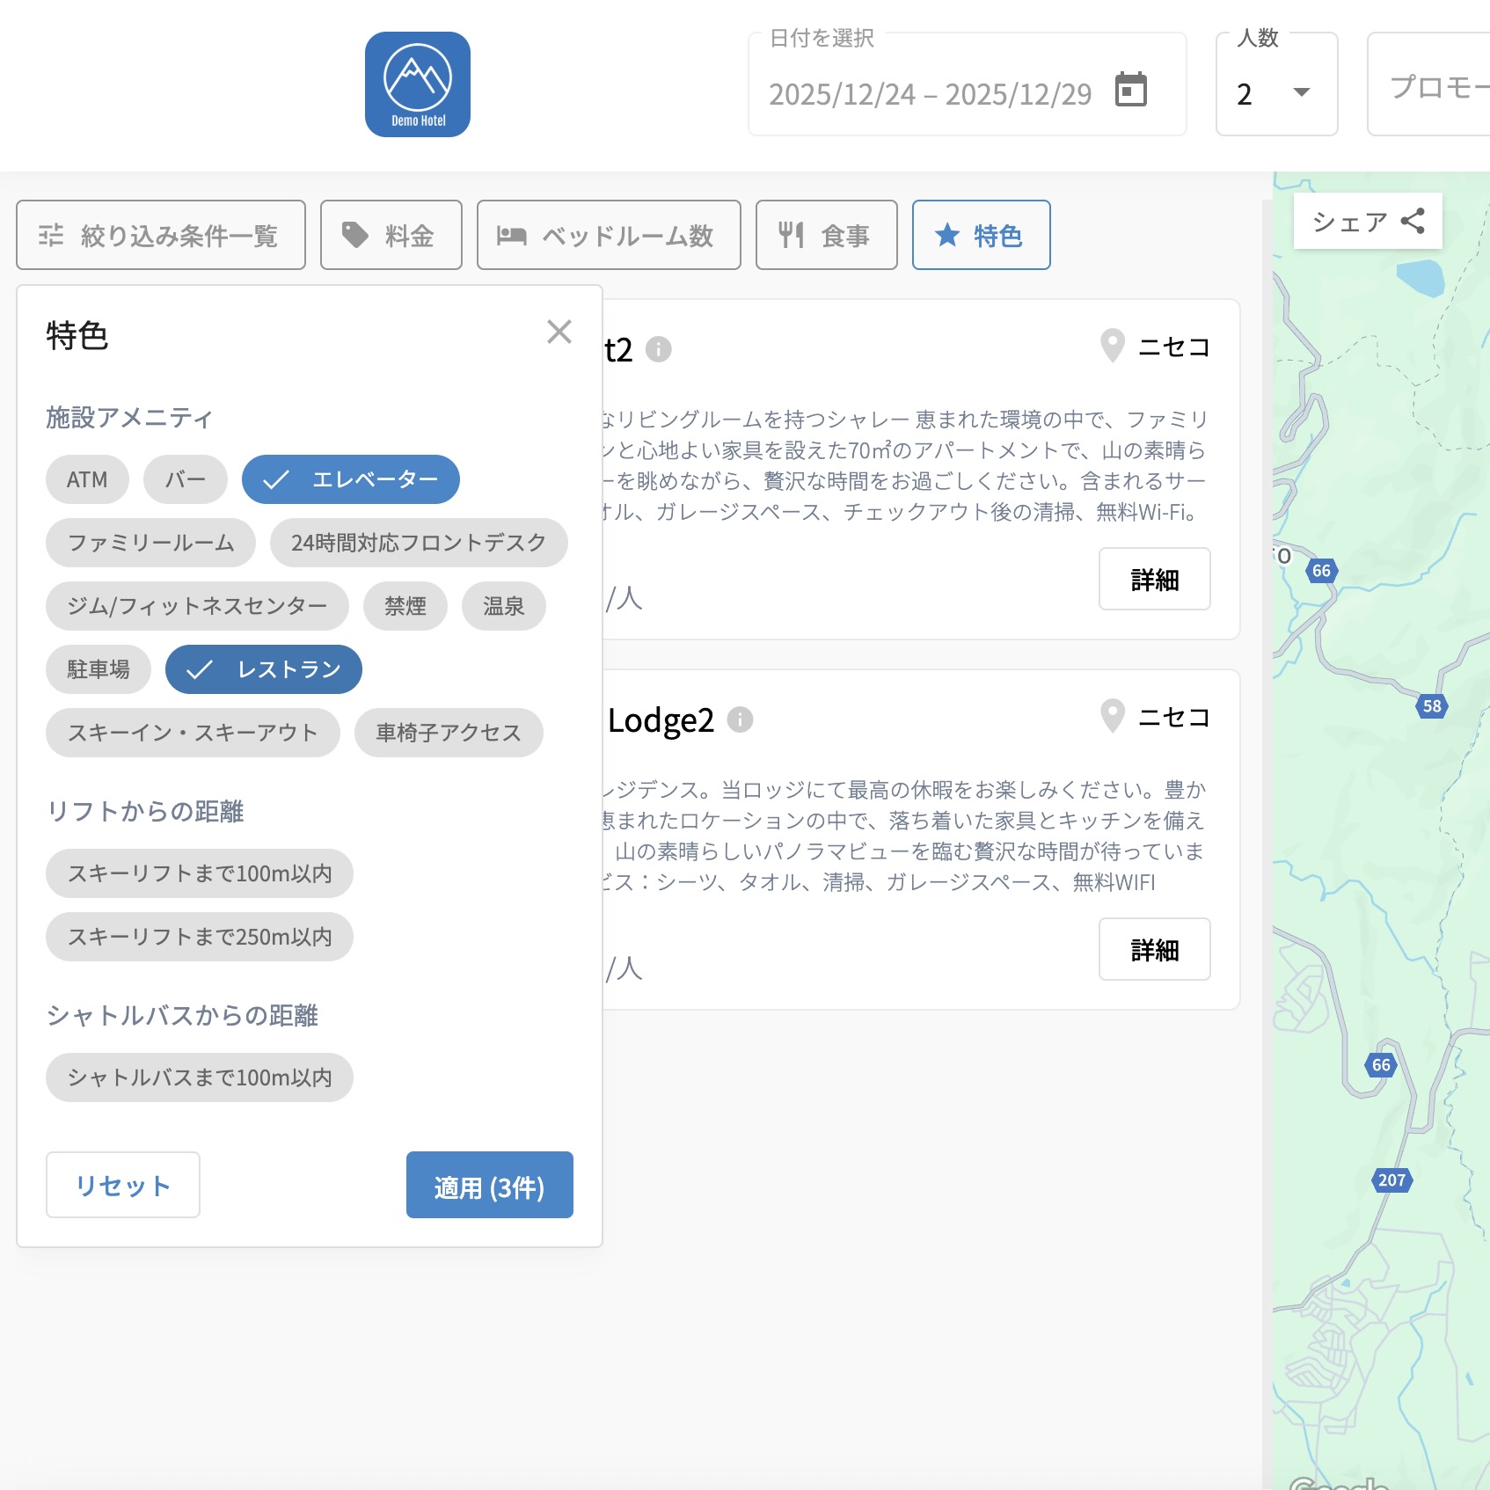Apply filters with the 適用 (3件) button

click(489, 1185)
